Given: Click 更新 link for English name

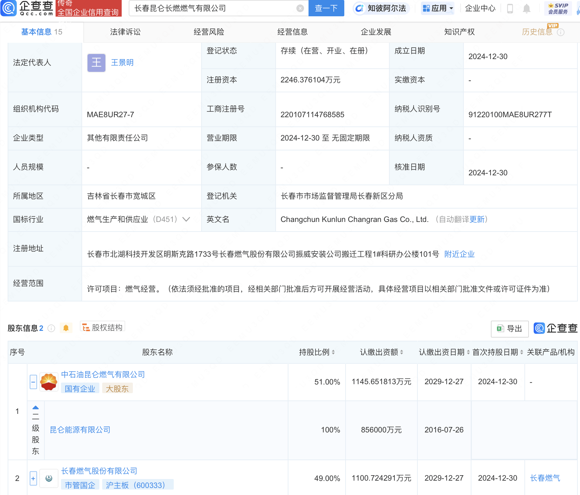Looking at the screenshot, I should click(x=477, y=219).
